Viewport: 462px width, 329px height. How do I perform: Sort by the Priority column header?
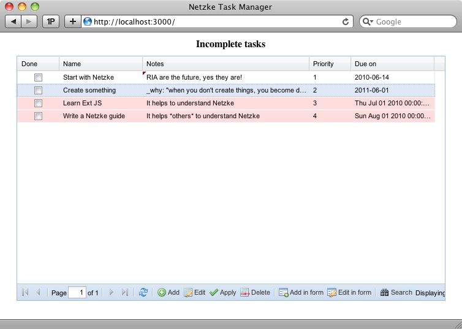point(330,64)
